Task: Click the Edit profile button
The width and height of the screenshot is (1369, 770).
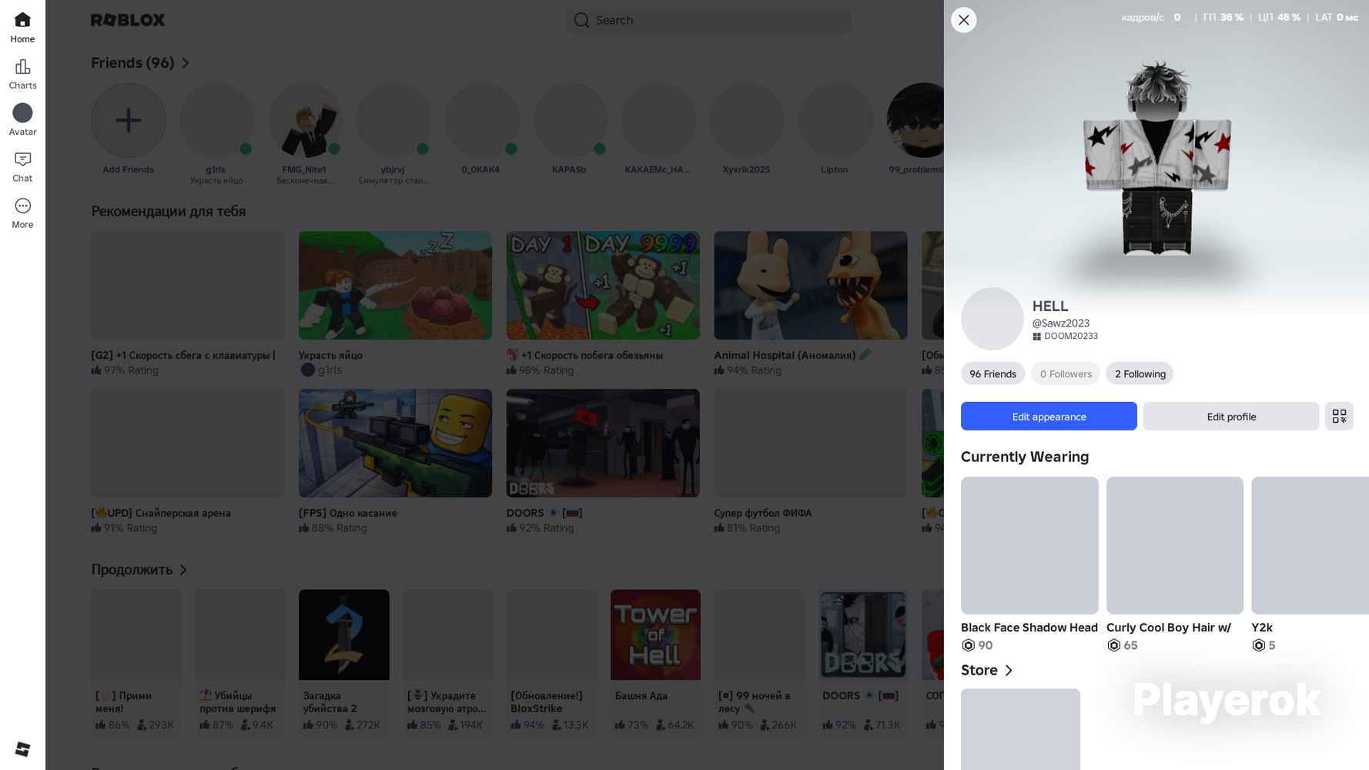Action: tap(1230, 416)
